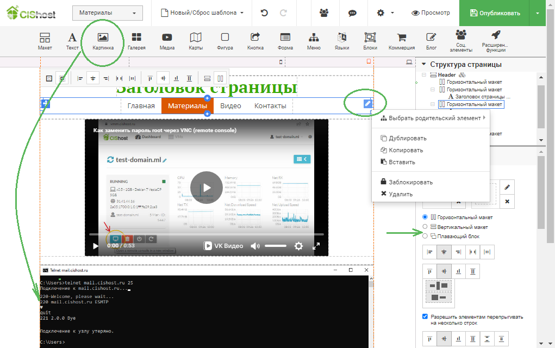
Task: Adjust the video volume slider
Action: (x=275, y=246)
